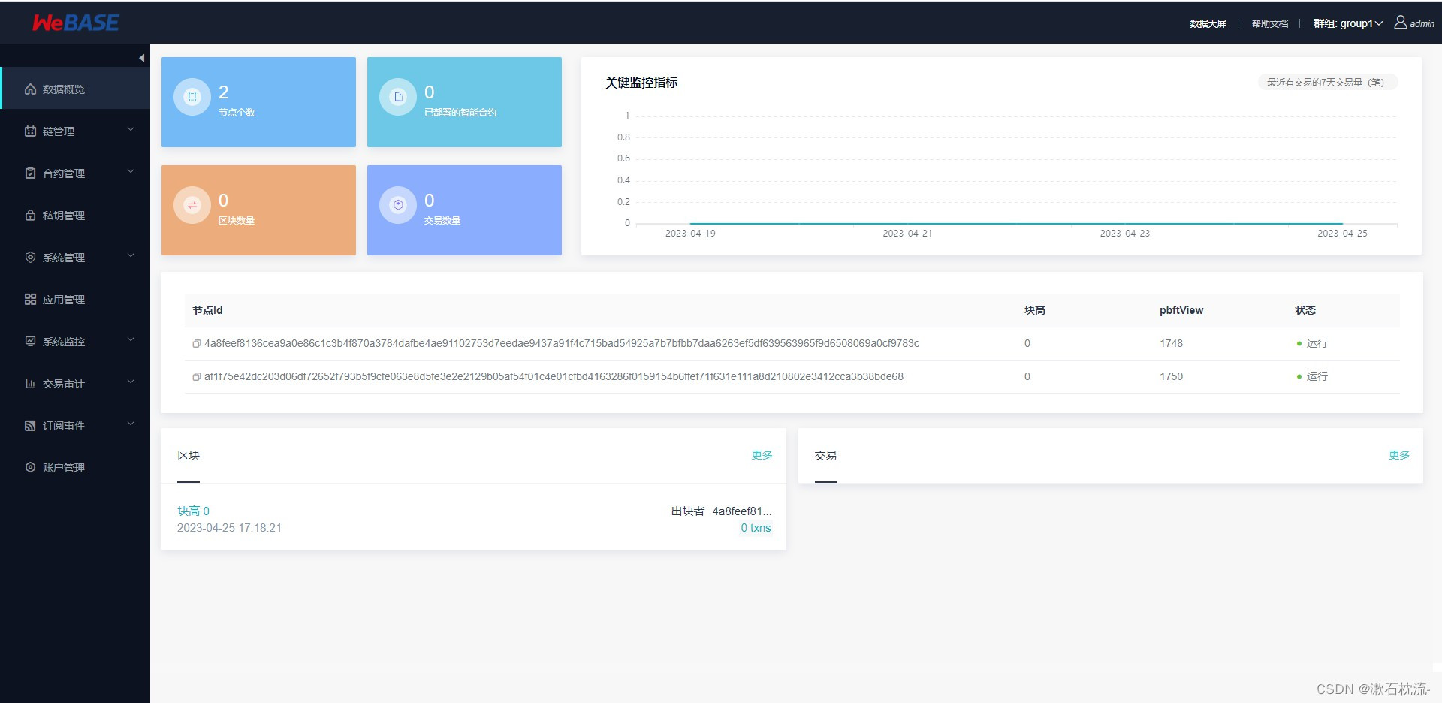
Task: Click the monitor icon beside 系统监控
Action: (x=30, y=342)
